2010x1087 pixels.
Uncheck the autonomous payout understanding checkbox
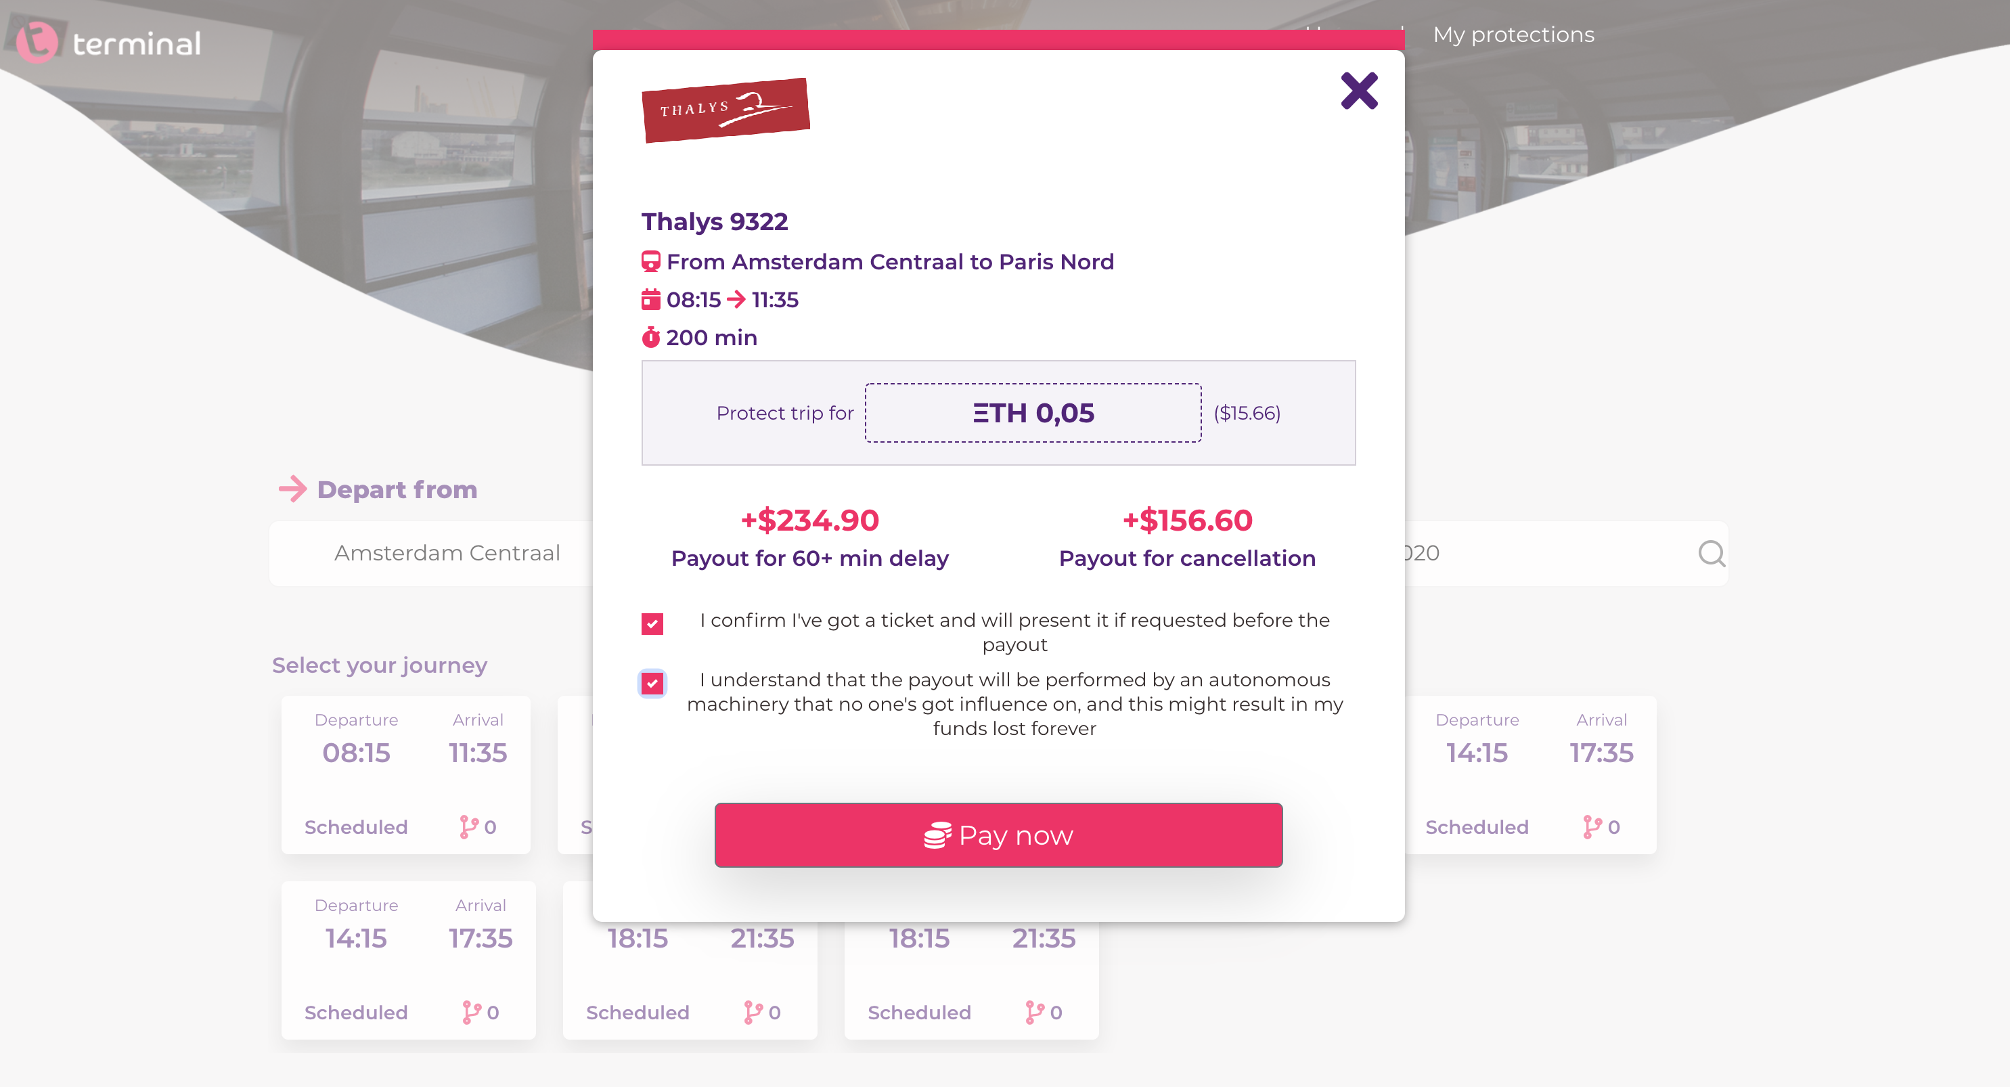652,684
